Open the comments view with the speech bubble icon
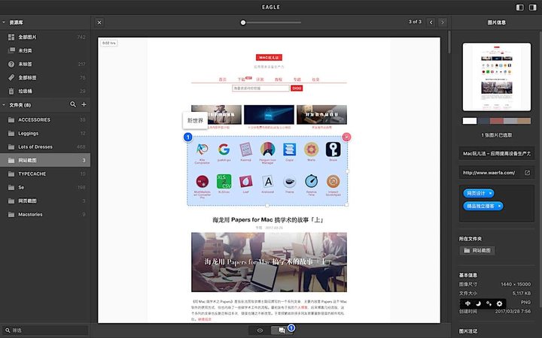Image resolution: width=542 pixels, height=338 pixels. [x=282, y=330]
